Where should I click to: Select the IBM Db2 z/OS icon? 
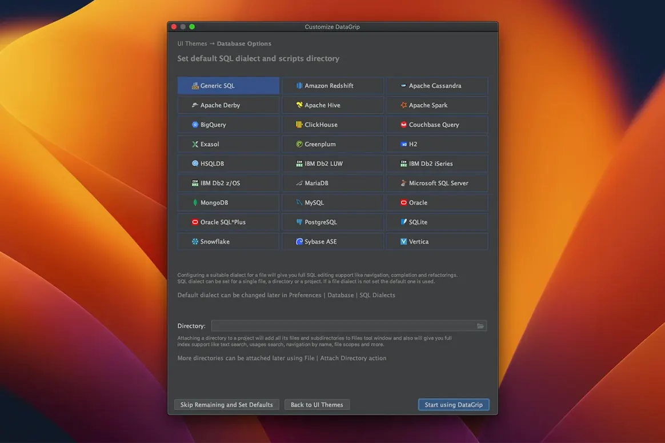pos(195,183)
